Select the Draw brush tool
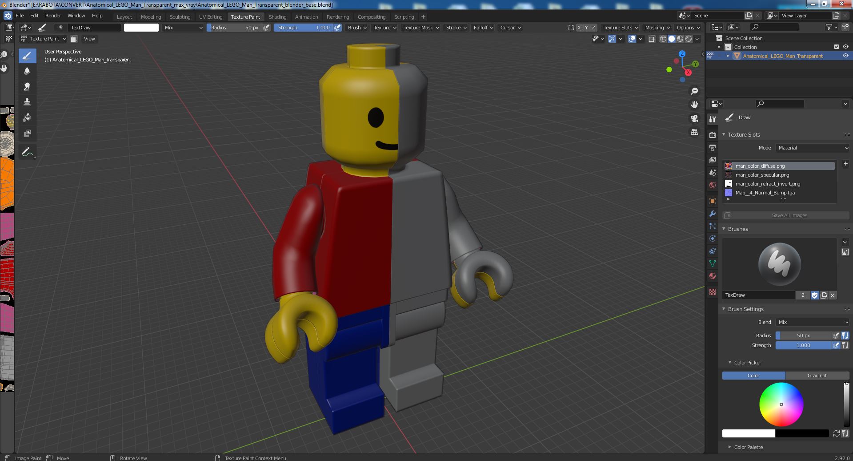 tap(27, 56)
